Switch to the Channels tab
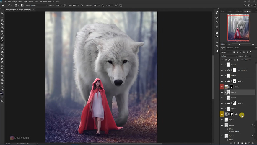 [230, 48]
